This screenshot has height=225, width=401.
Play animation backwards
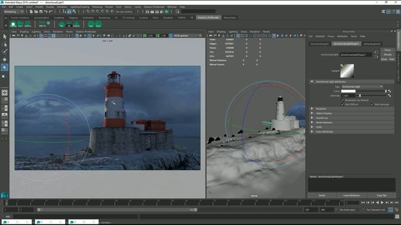(377, 202)
